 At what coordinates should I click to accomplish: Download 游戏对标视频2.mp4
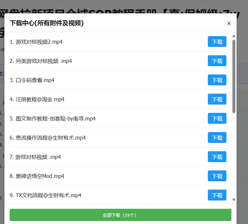217,42
